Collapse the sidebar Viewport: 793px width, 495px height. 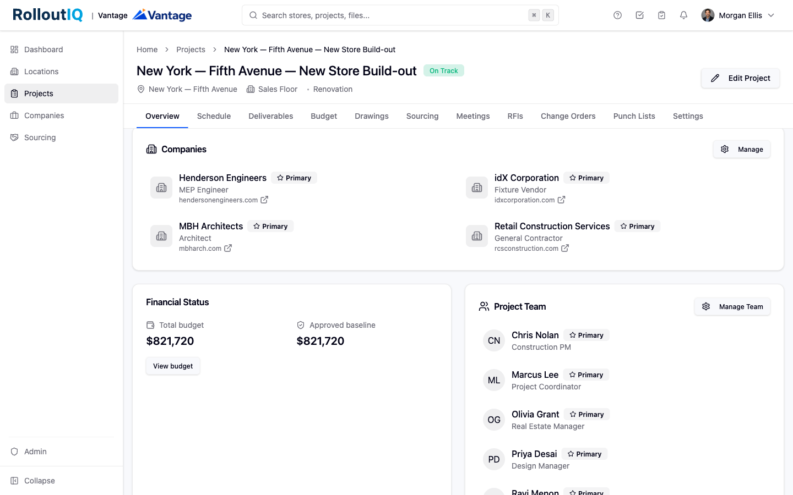(x=61, y=481)
